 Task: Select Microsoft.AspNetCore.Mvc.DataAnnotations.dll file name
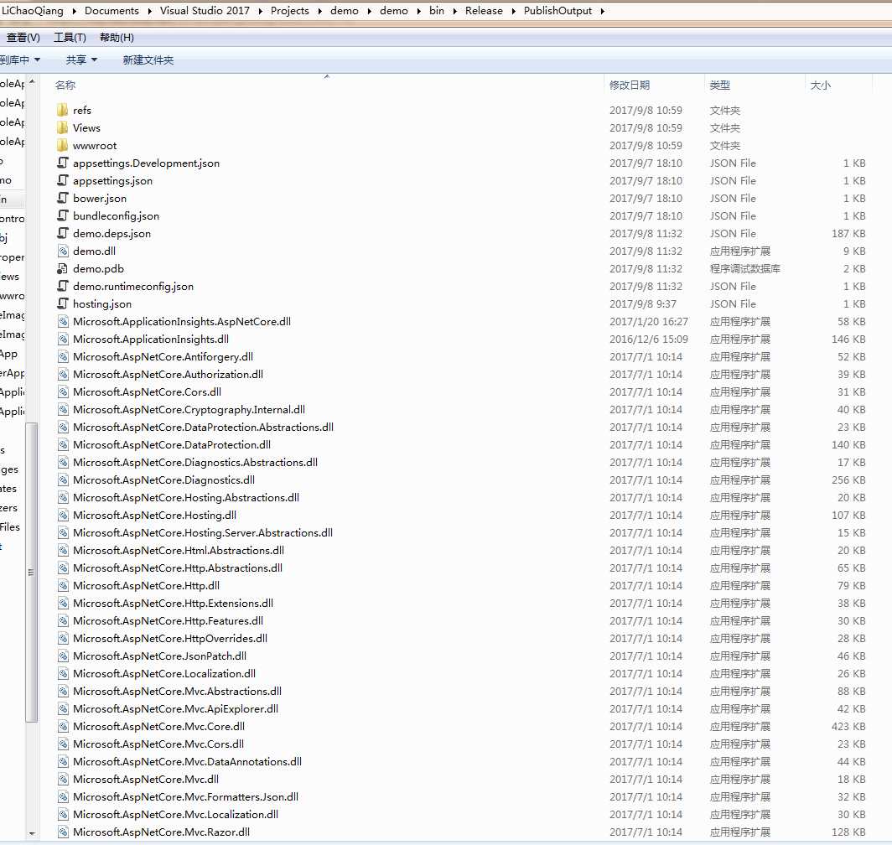coord(187,761)
